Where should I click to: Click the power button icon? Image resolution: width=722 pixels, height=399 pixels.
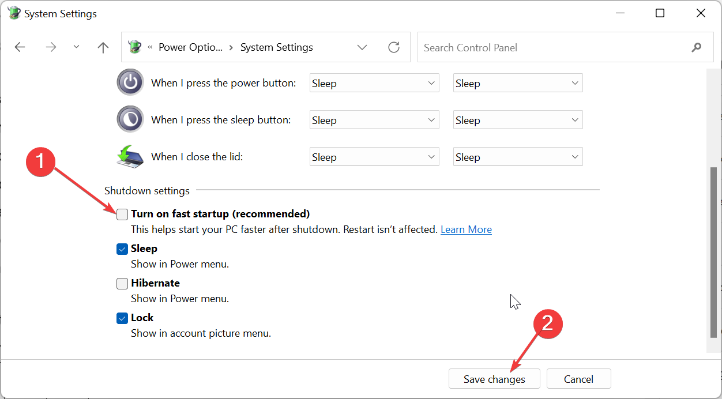(130, 82)
